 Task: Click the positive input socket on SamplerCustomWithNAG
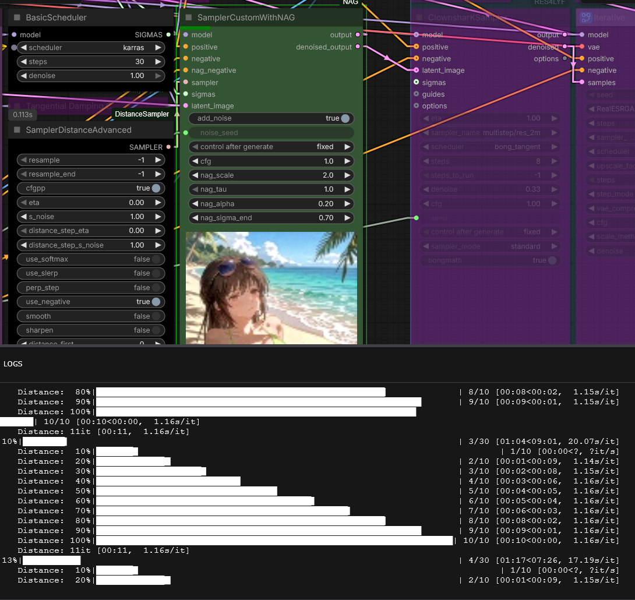pos(185,47)
